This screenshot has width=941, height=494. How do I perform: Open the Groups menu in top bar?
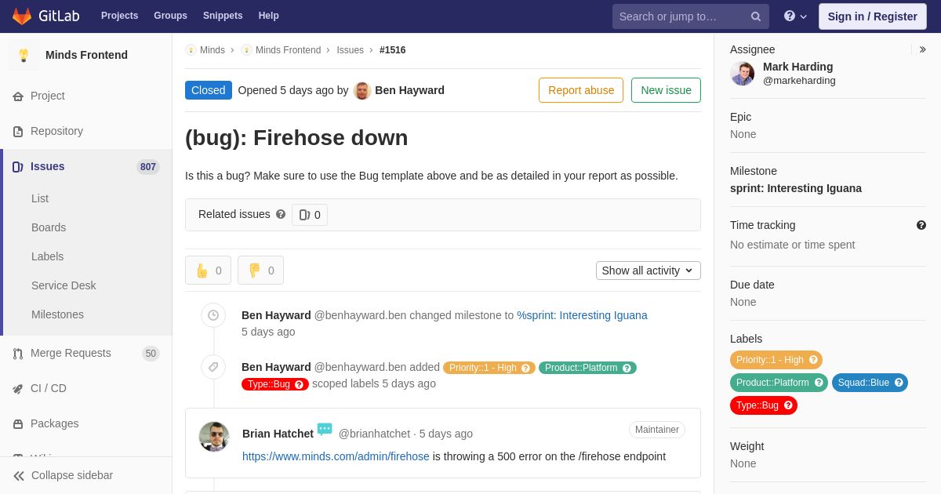coord(170,16)
